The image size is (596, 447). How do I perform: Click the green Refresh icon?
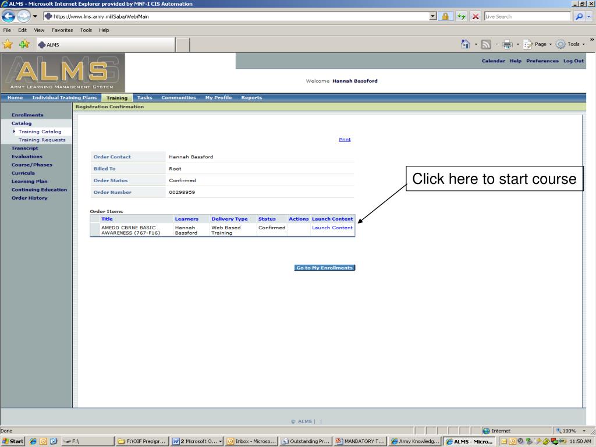point(461,16)
